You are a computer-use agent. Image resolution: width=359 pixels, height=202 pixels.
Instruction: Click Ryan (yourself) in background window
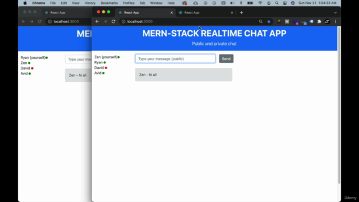33,57
